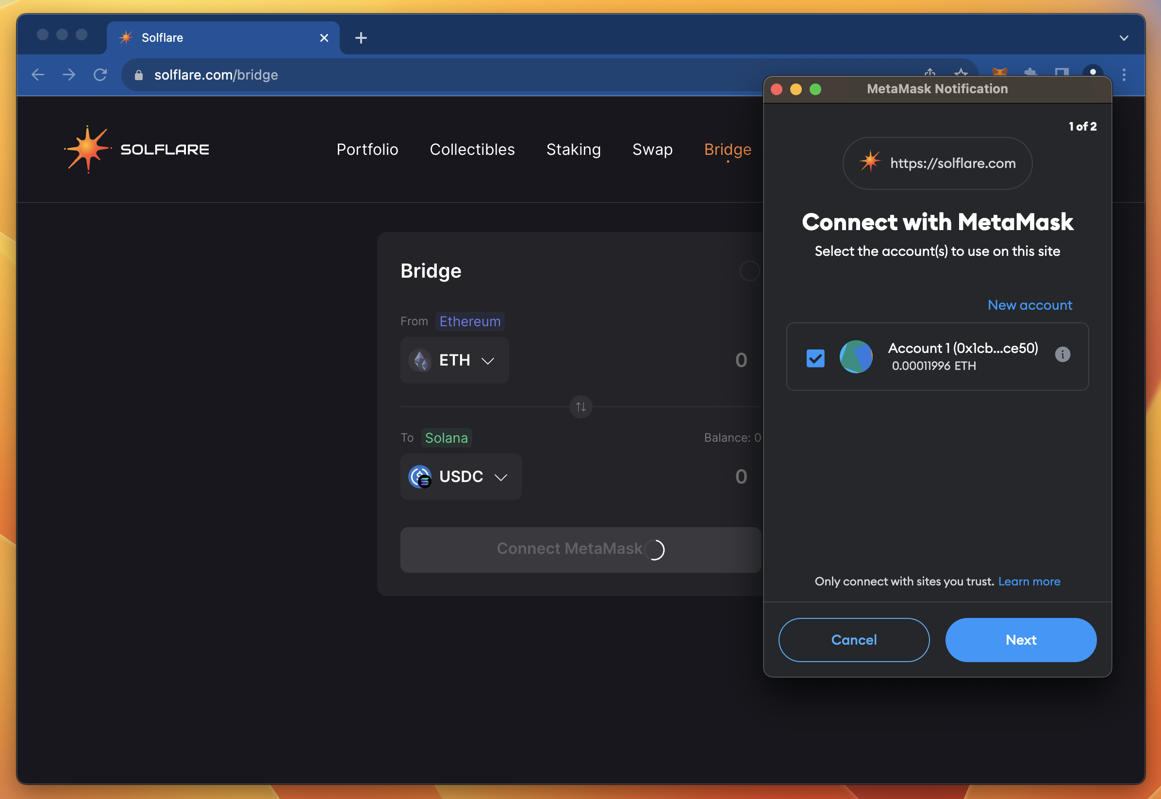Click the address bar lock icon

pos(139,75)
